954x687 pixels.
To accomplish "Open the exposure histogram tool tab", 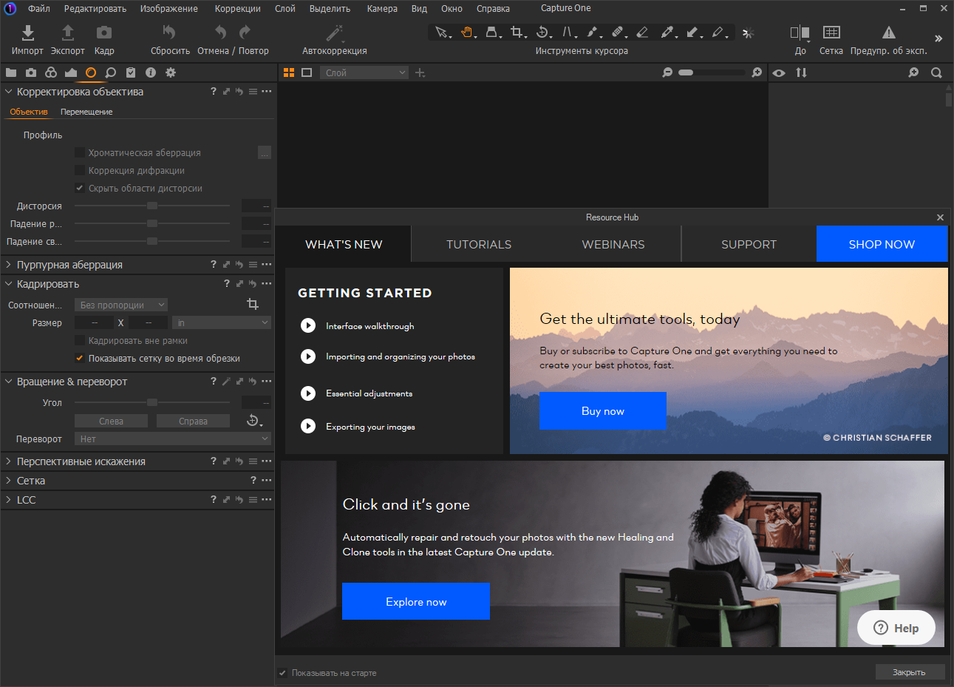I will point(71,72).
